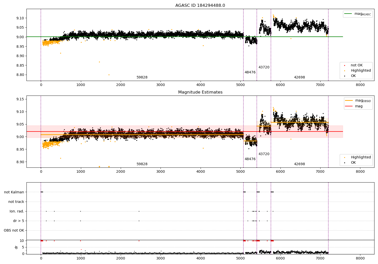This screenshot has height=264, width=378.
Task: Click obsid label 42698 in Magnitude Estimates plot
Action: [x=299, y=164]
